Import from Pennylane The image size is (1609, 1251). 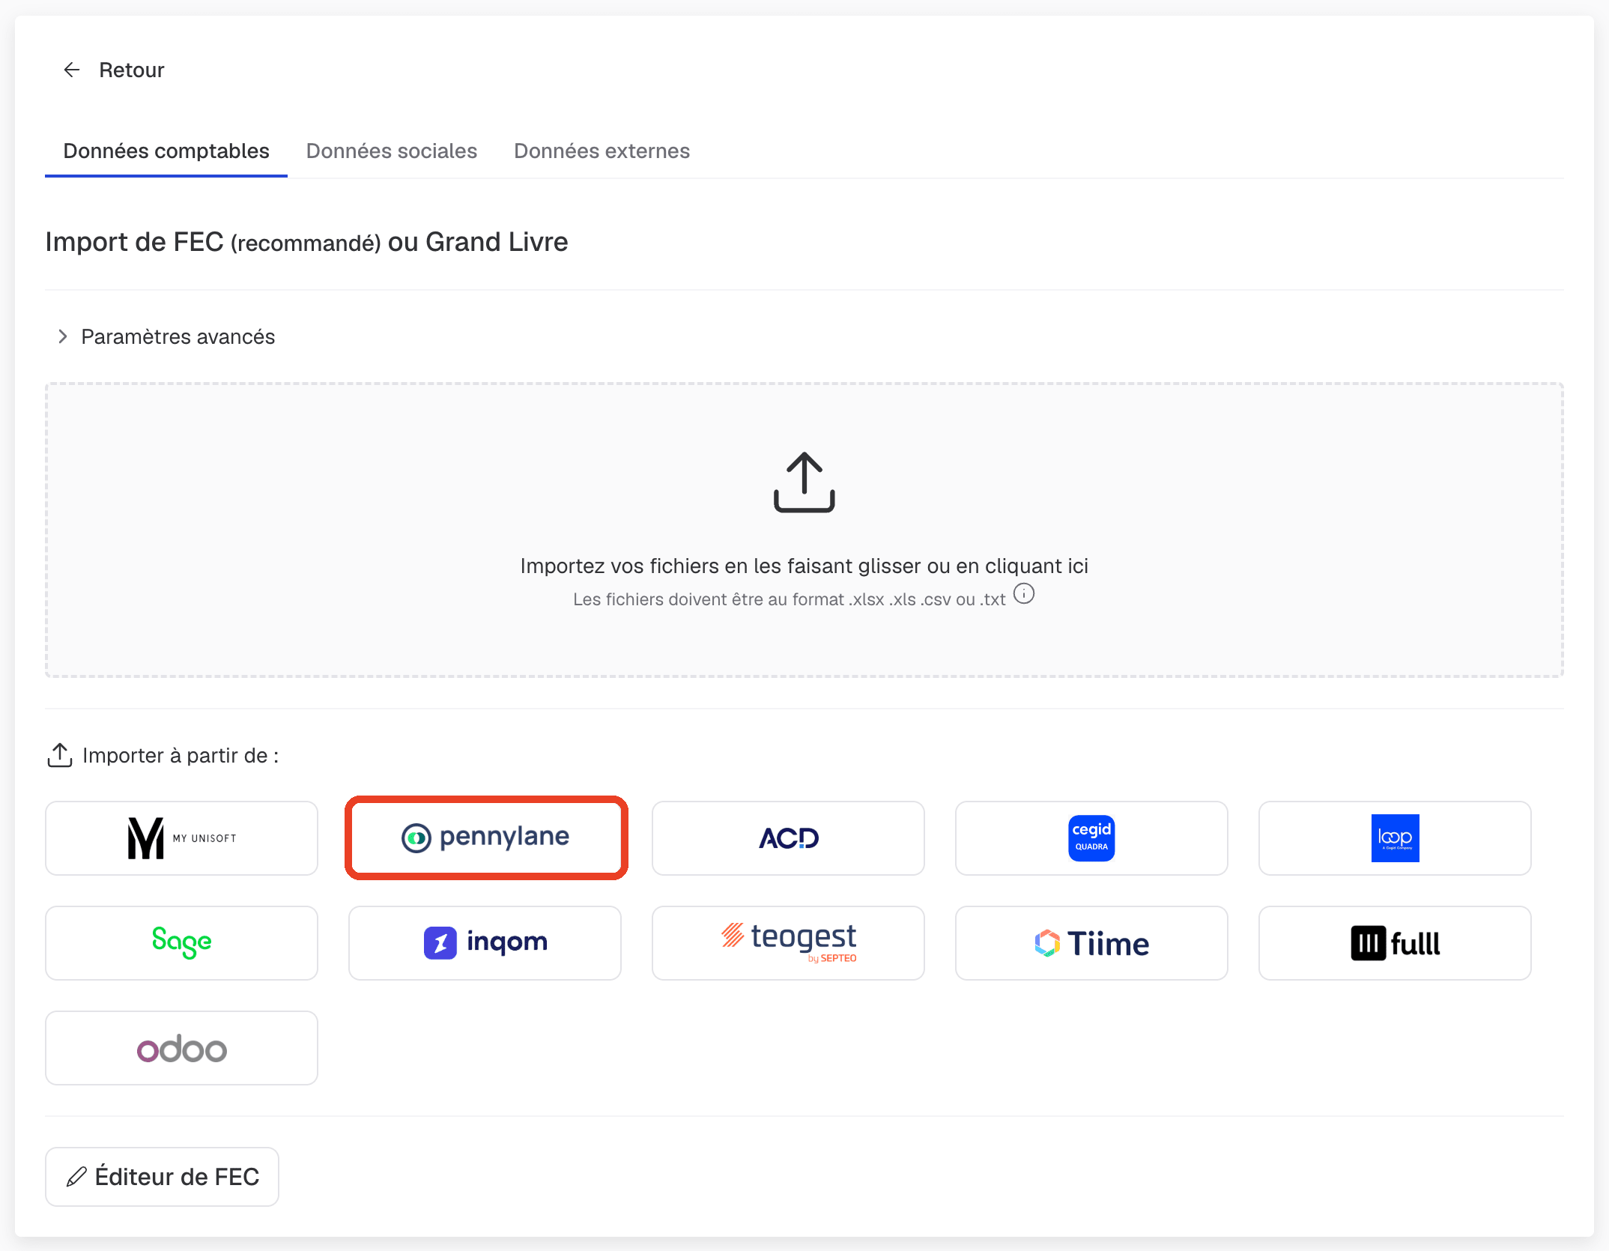485,838
